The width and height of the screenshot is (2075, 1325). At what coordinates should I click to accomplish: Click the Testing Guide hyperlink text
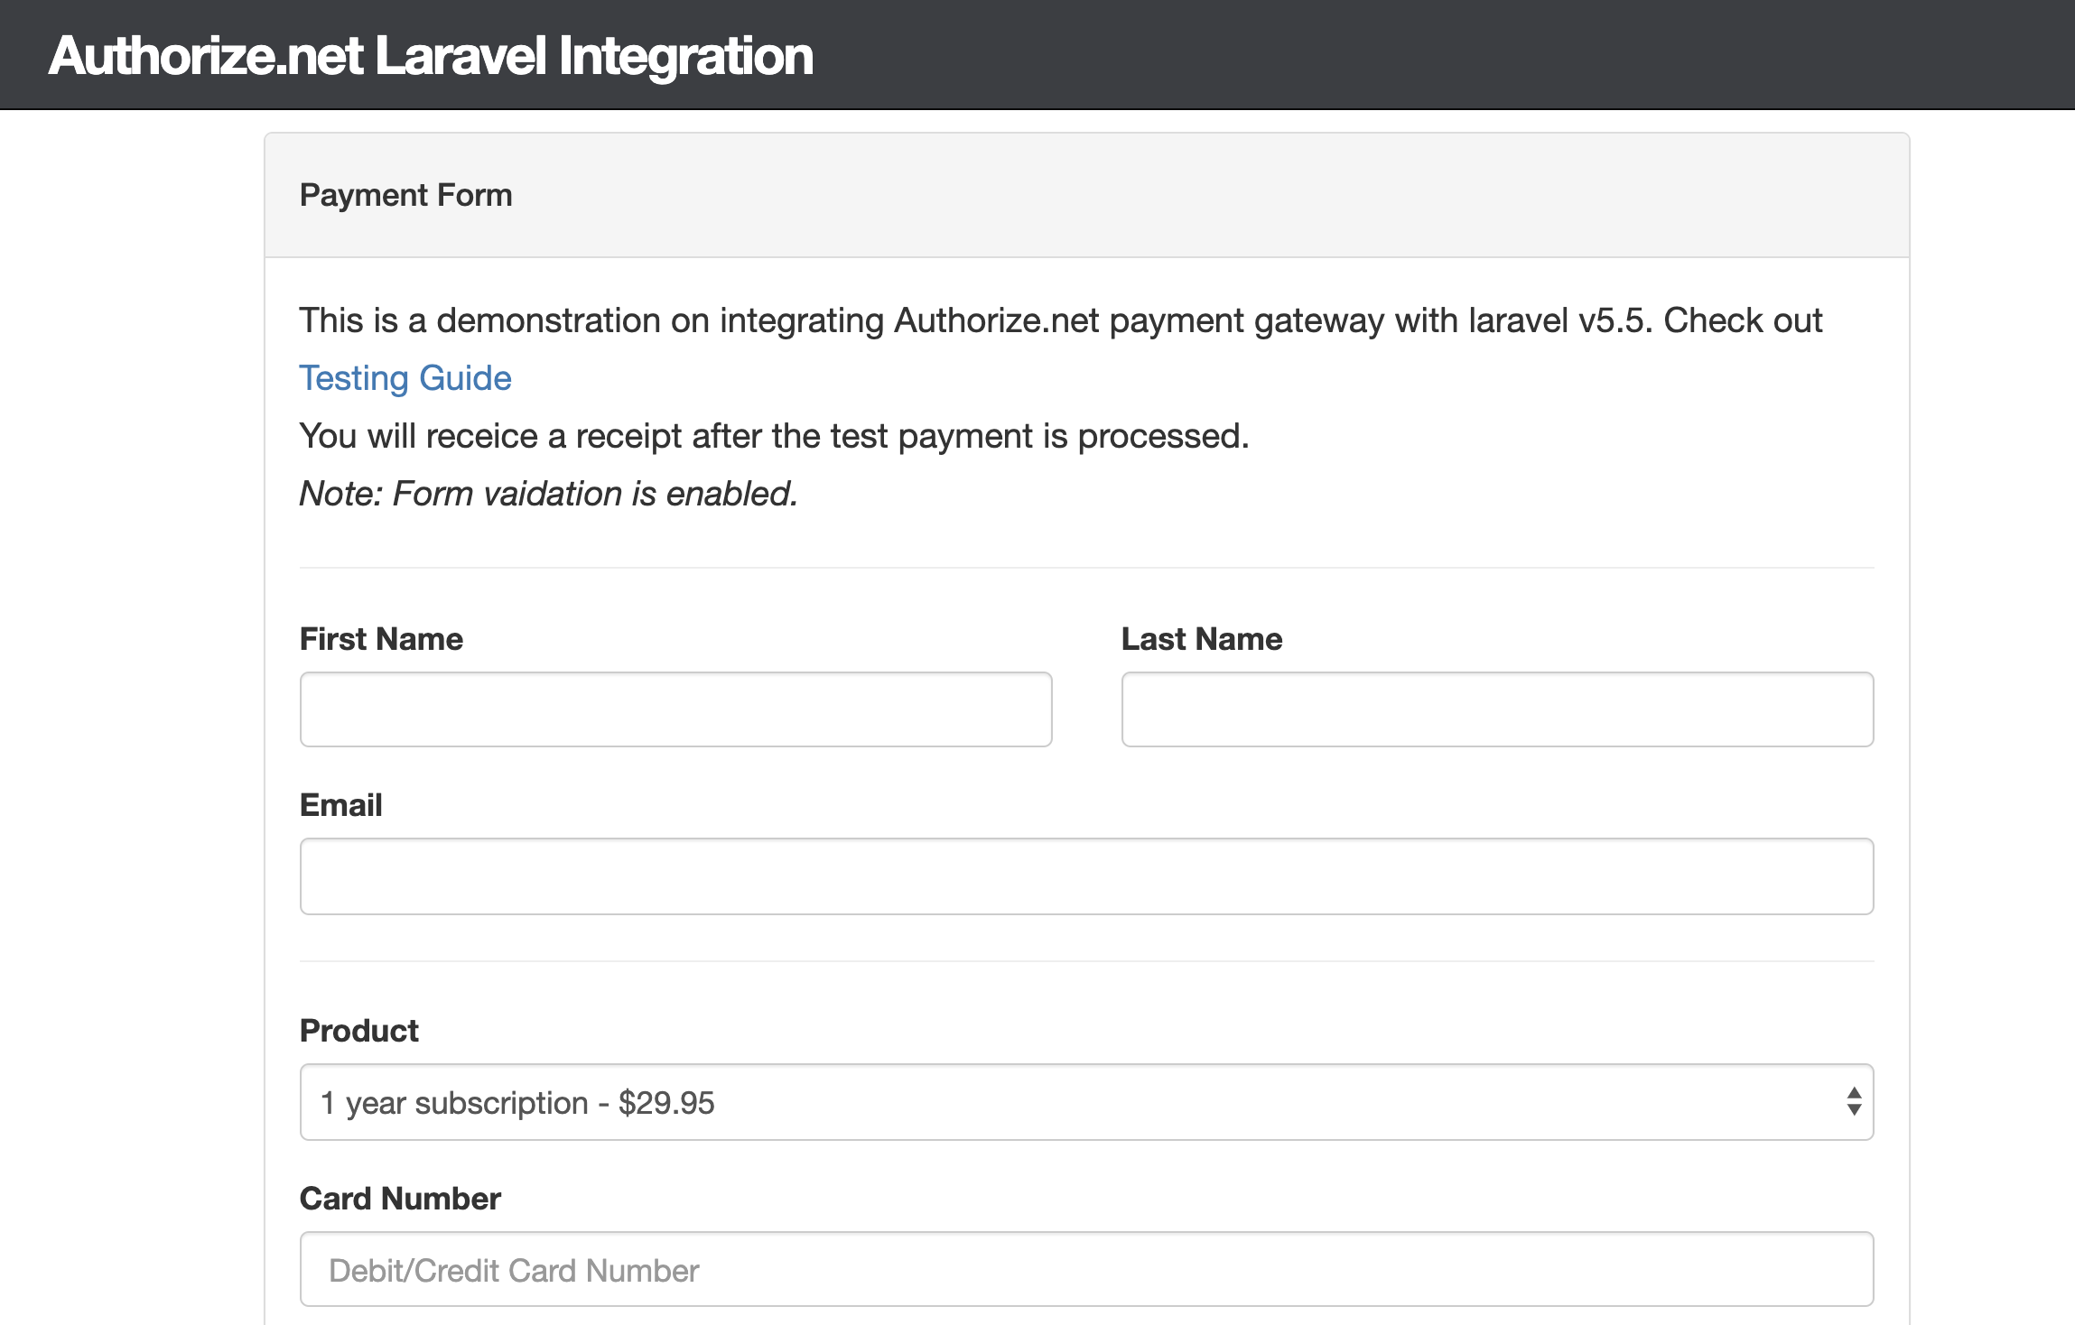(x=404, y=377)
